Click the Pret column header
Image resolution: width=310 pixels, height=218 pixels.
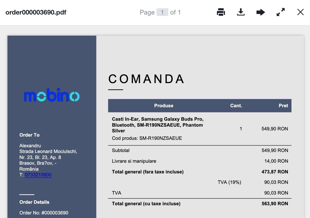[283, 106]
